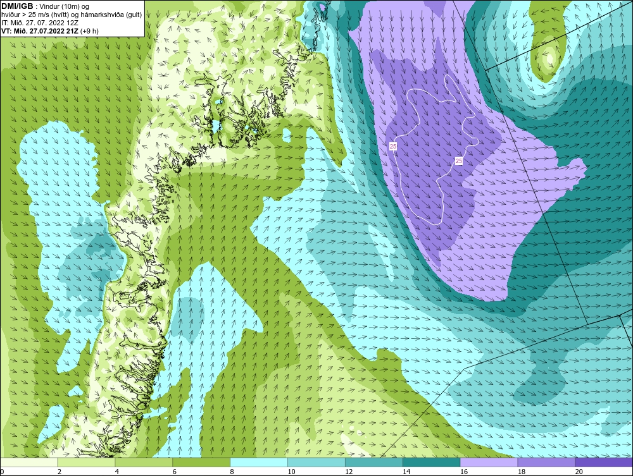Click the 12–14 m/s medium teal legend swatch
633x476 pixels.
coord(374,462)
